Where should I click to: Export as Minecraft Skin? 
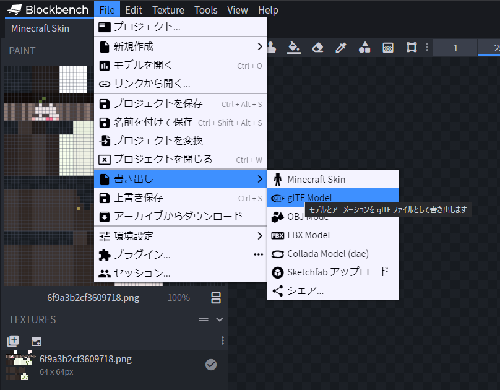(333, 180)
